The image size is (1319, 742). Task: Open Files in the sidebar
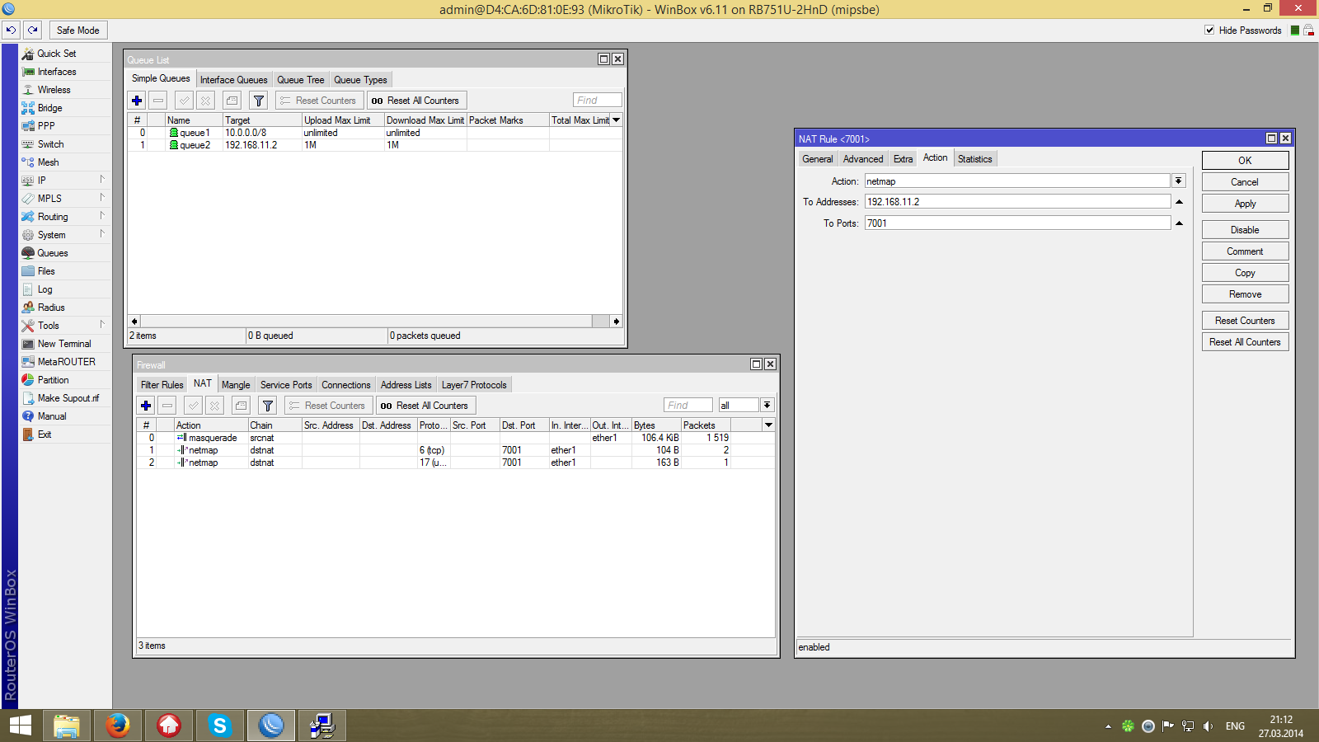click(x=46, y=271)
